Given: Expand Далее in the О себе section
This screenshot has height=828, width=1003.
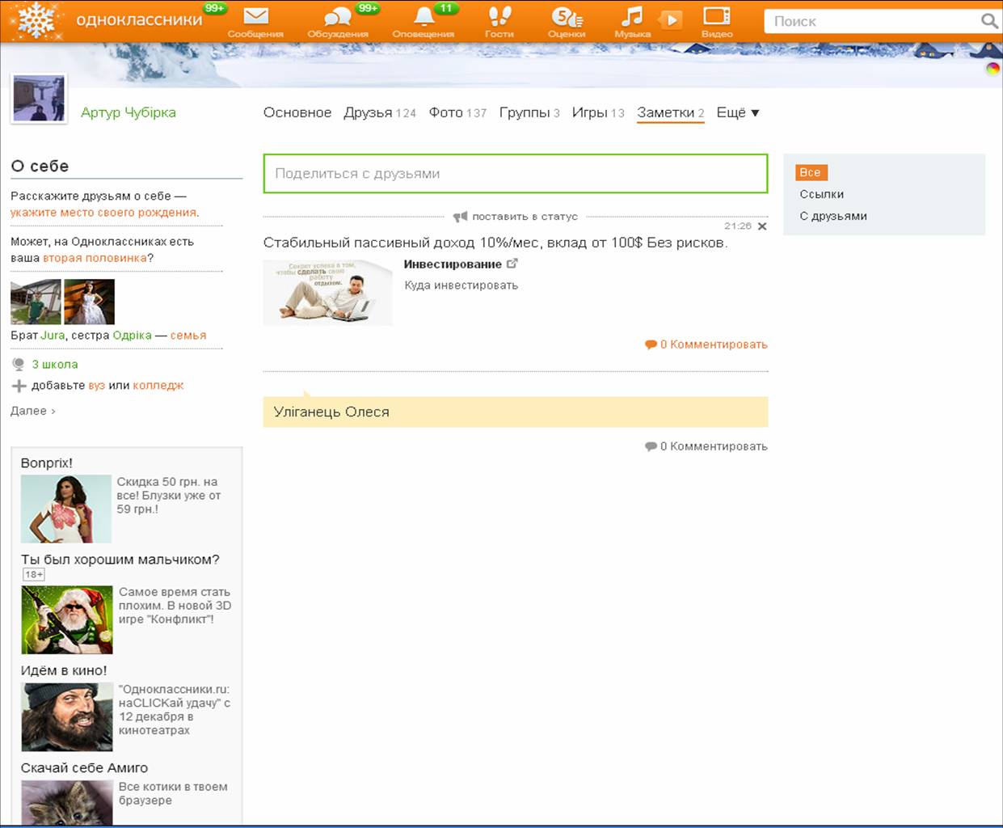Looking at the screenshot, I should [33, 411].
